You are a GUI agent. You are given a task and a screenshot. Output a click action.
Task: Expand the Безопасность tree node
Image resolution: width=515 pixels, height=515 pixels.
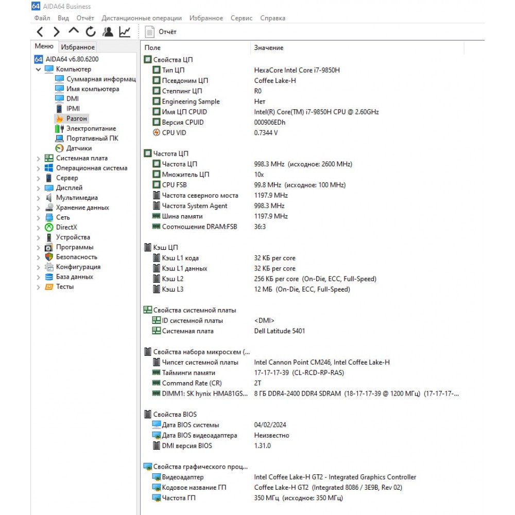38,257
